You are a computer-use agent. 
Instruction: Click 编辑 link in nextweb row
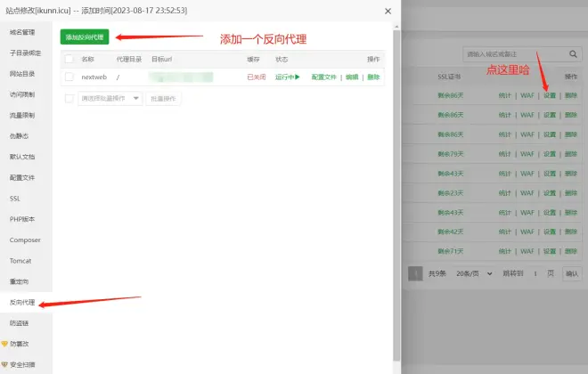pyautogui.click(x=352, y=77)
